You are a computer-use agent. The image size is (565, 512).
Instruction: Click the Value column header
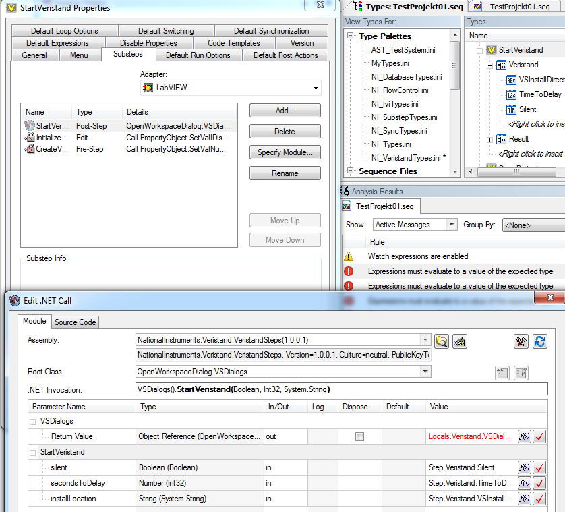pyautogui.click(x=486, y=407)
